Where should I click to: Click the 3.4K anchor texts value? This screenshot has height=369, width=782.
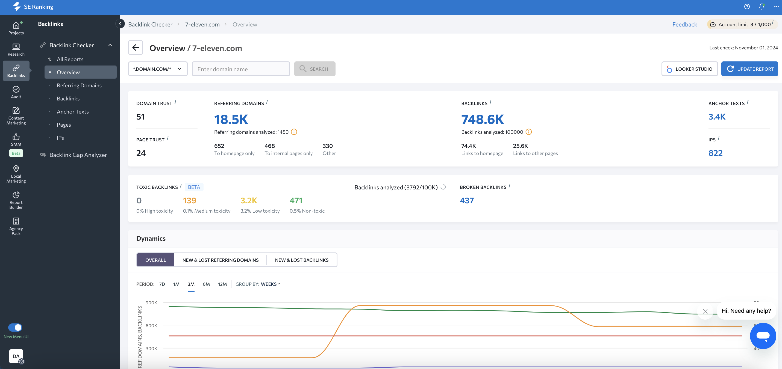click(717, 117)
